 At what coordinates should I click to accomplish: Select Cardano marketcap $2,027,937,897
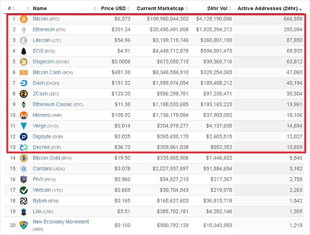coord(170,169)
